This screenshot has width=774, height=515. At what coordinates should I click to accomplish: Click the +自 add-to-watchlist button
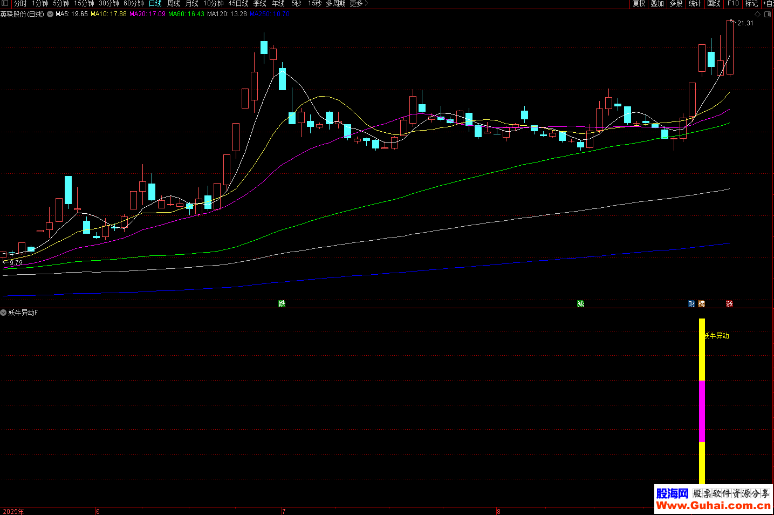pyautogui.click(x=769, y=3)
